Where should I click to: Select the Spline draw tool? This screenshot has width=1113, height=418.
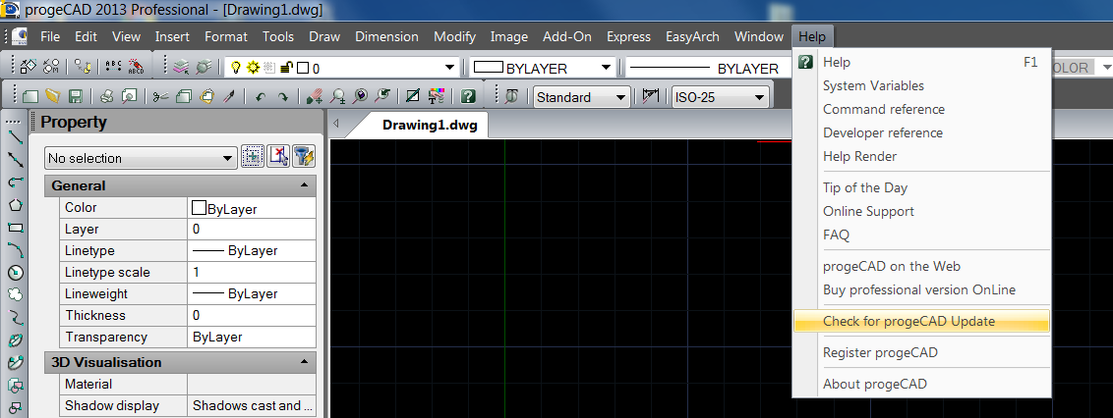[15, 317]
